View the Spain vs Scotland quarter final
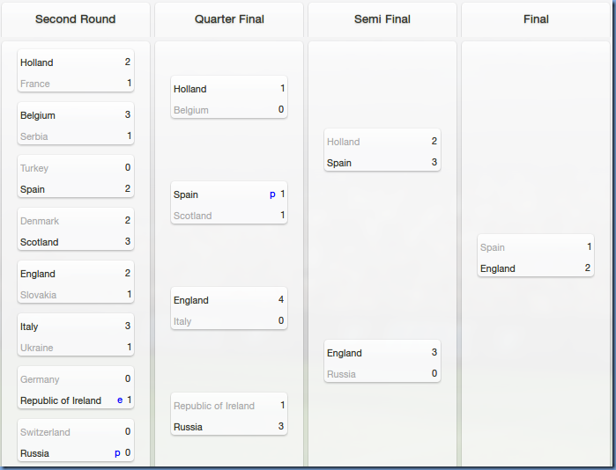Image resolution: width=616 pixels, height=470 pixels. (x=229, y=205)
